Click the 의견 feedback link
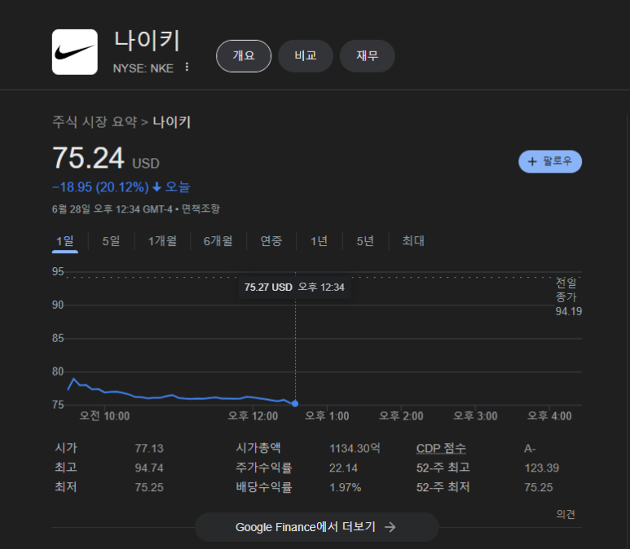This screenshot has width=630, height=549. coord(566,514)
